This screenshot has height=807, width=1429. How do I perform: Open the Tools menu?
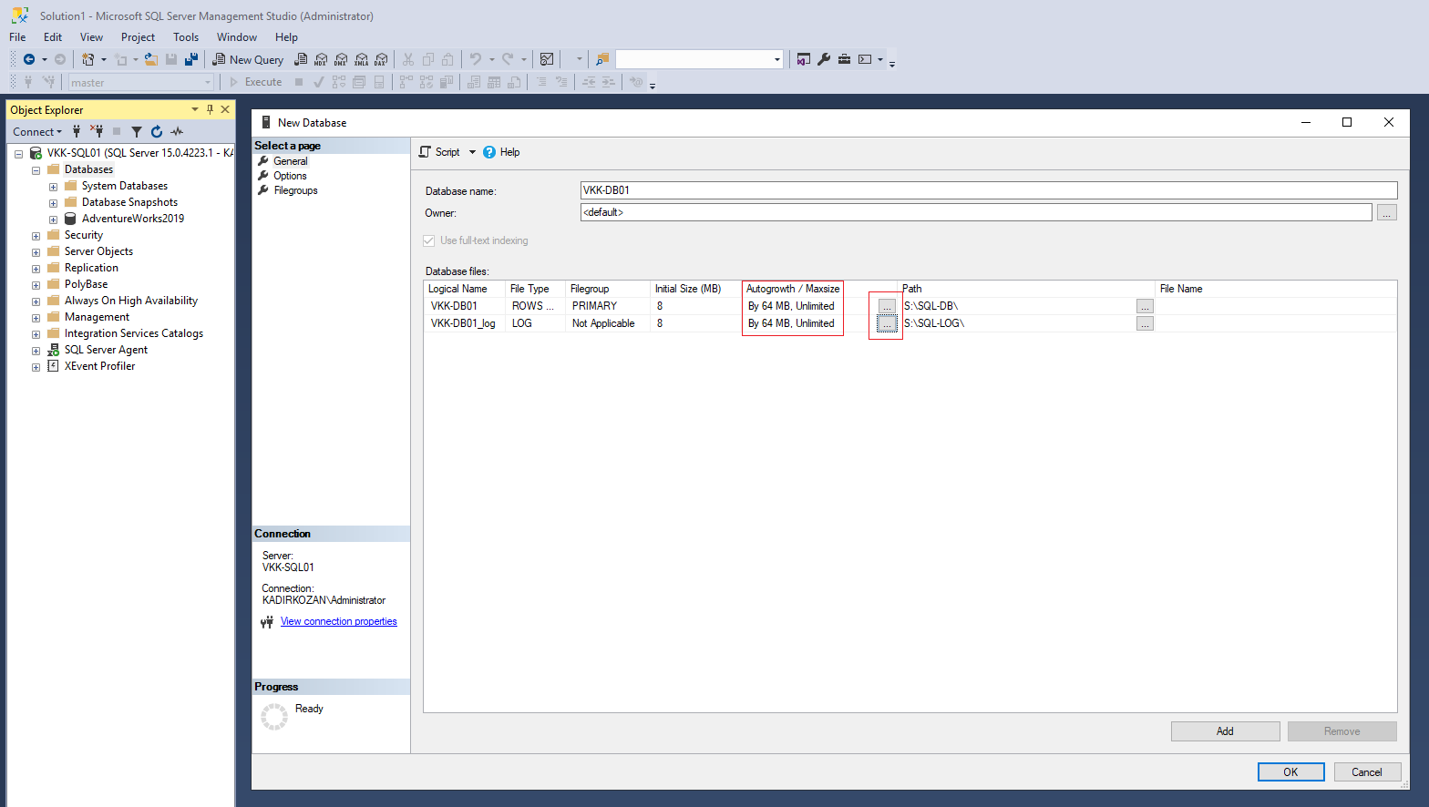pos(186,37)
